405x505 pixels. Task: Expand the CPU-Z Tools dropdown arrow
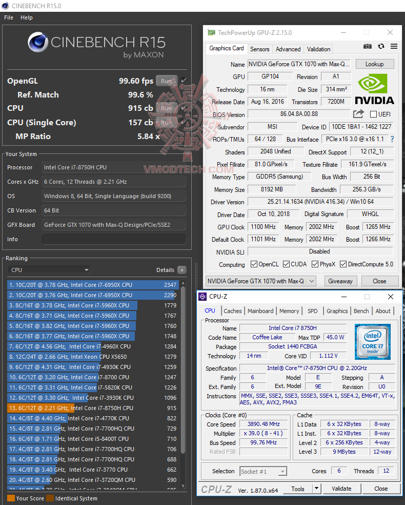coord(316,489)
